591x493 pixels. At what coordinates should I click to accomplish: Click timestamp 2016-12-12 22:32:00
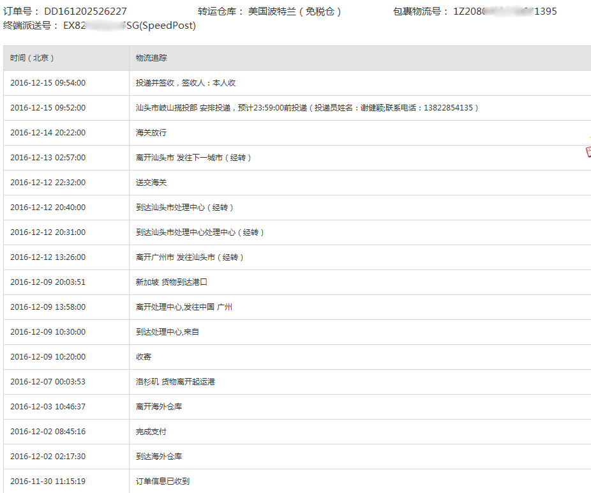48,182
